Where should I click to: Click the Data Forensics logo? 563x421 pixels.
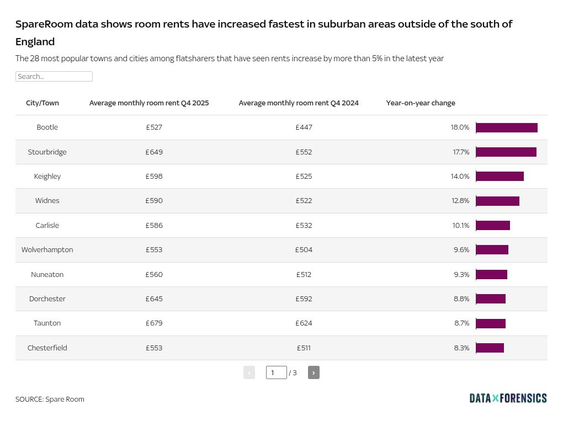pyautogui.click(x=508, y=398)
